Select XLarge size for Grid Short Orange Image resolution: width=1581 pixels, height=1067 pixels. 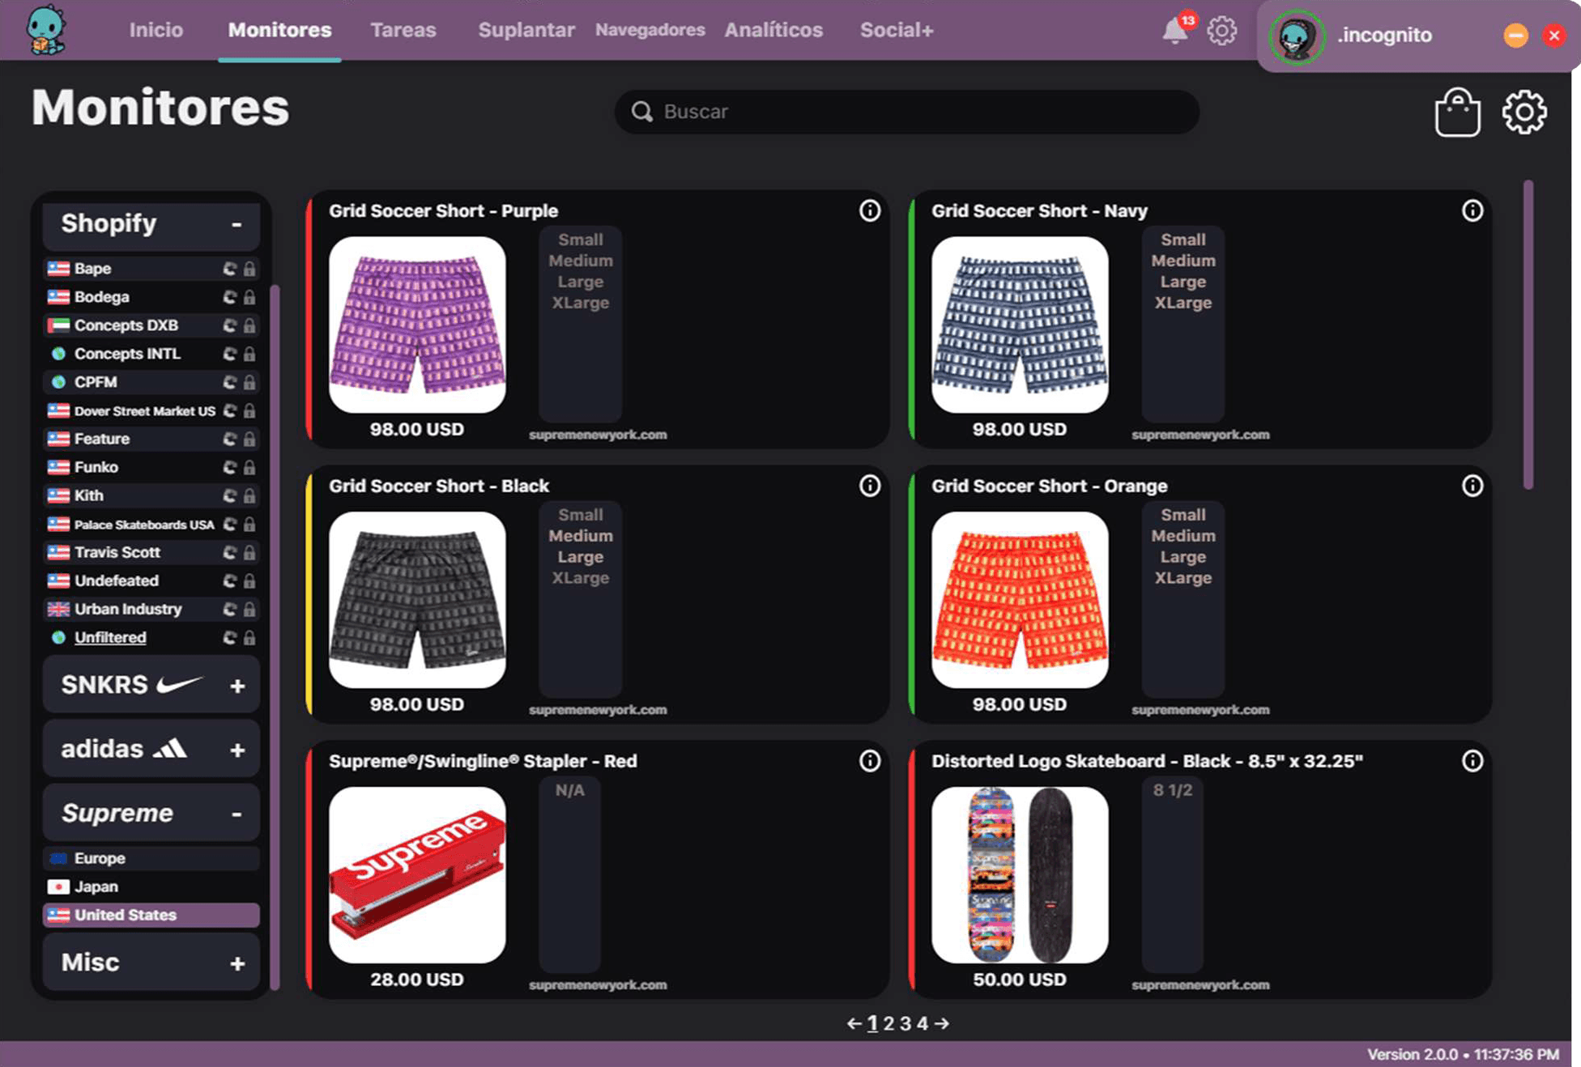pyautogui.click(x=1183, y=578)
